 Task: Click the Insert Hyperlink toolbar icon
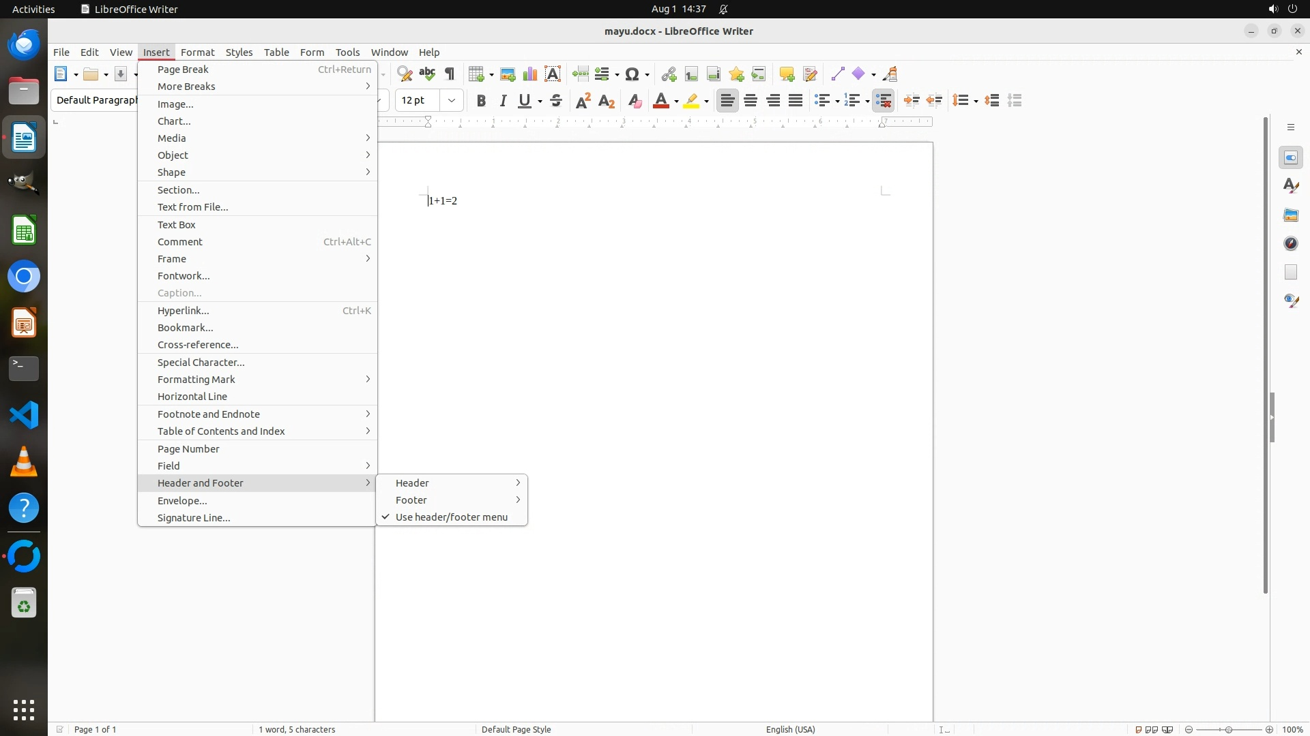click(669, 74)
